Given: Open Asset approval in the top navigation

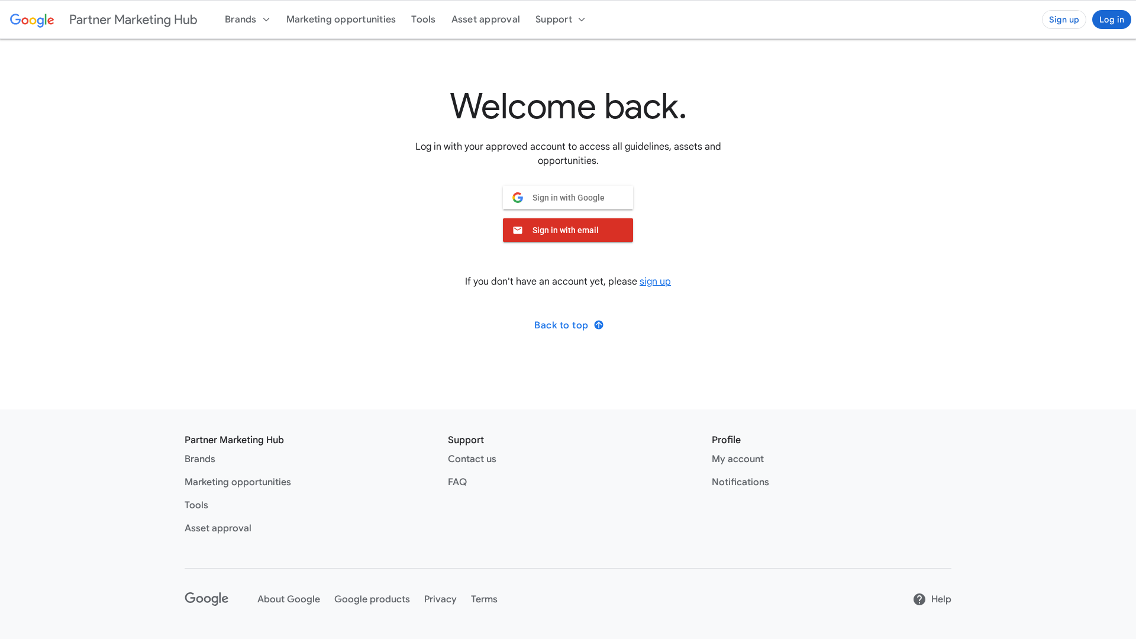Looking at the screenshot, I should click(x=486, y=20).
